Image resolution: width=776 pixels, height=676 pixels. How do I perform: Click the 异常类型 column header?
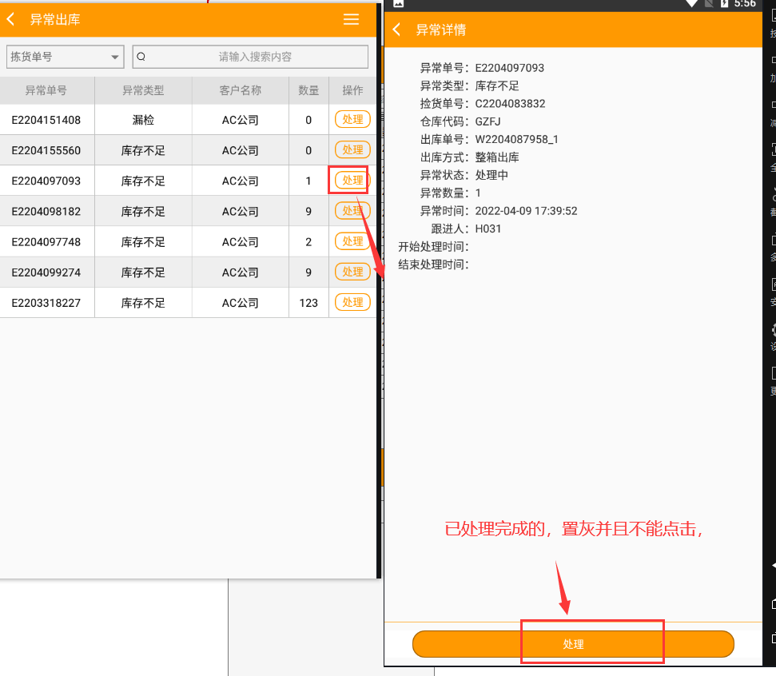click(x=143, y=90)
